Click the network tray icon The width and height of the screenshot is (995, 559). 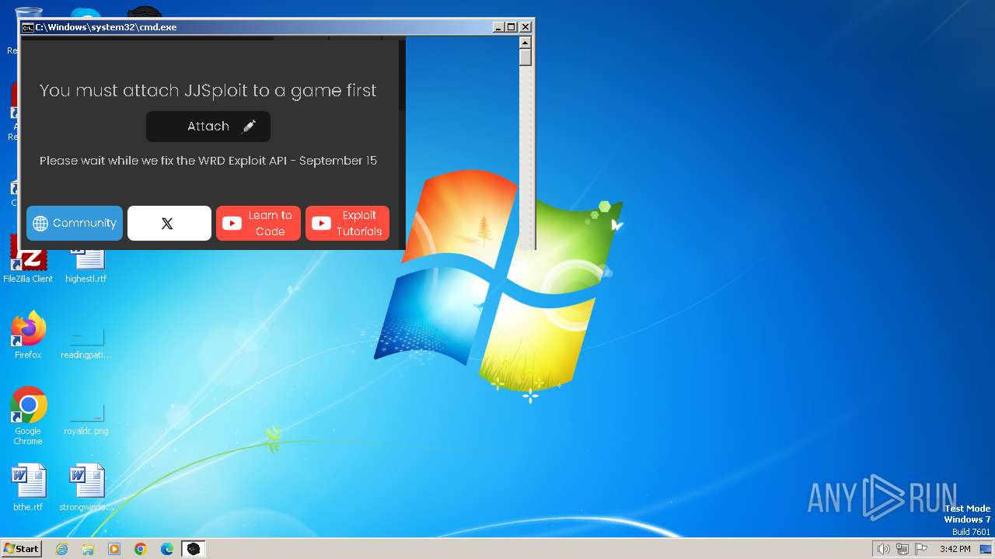tap(902, 549)
